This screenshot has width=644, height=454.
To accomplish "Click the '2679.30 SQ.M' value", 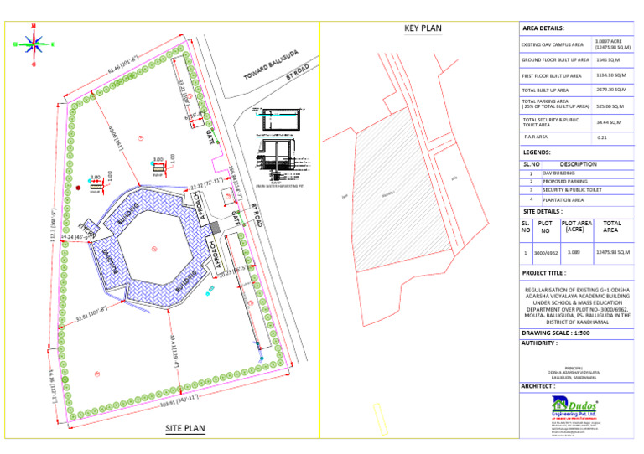I will [611, 90].
